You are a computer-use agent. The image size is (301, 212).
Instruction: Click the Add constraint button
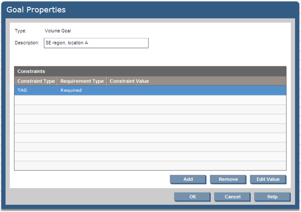(188, 179)
